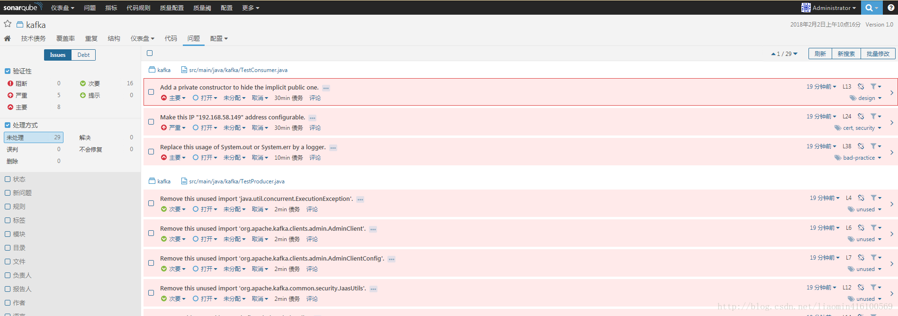Favorite the kafka project with star icon
898x316 pixels.
click(x=8, y=24)
